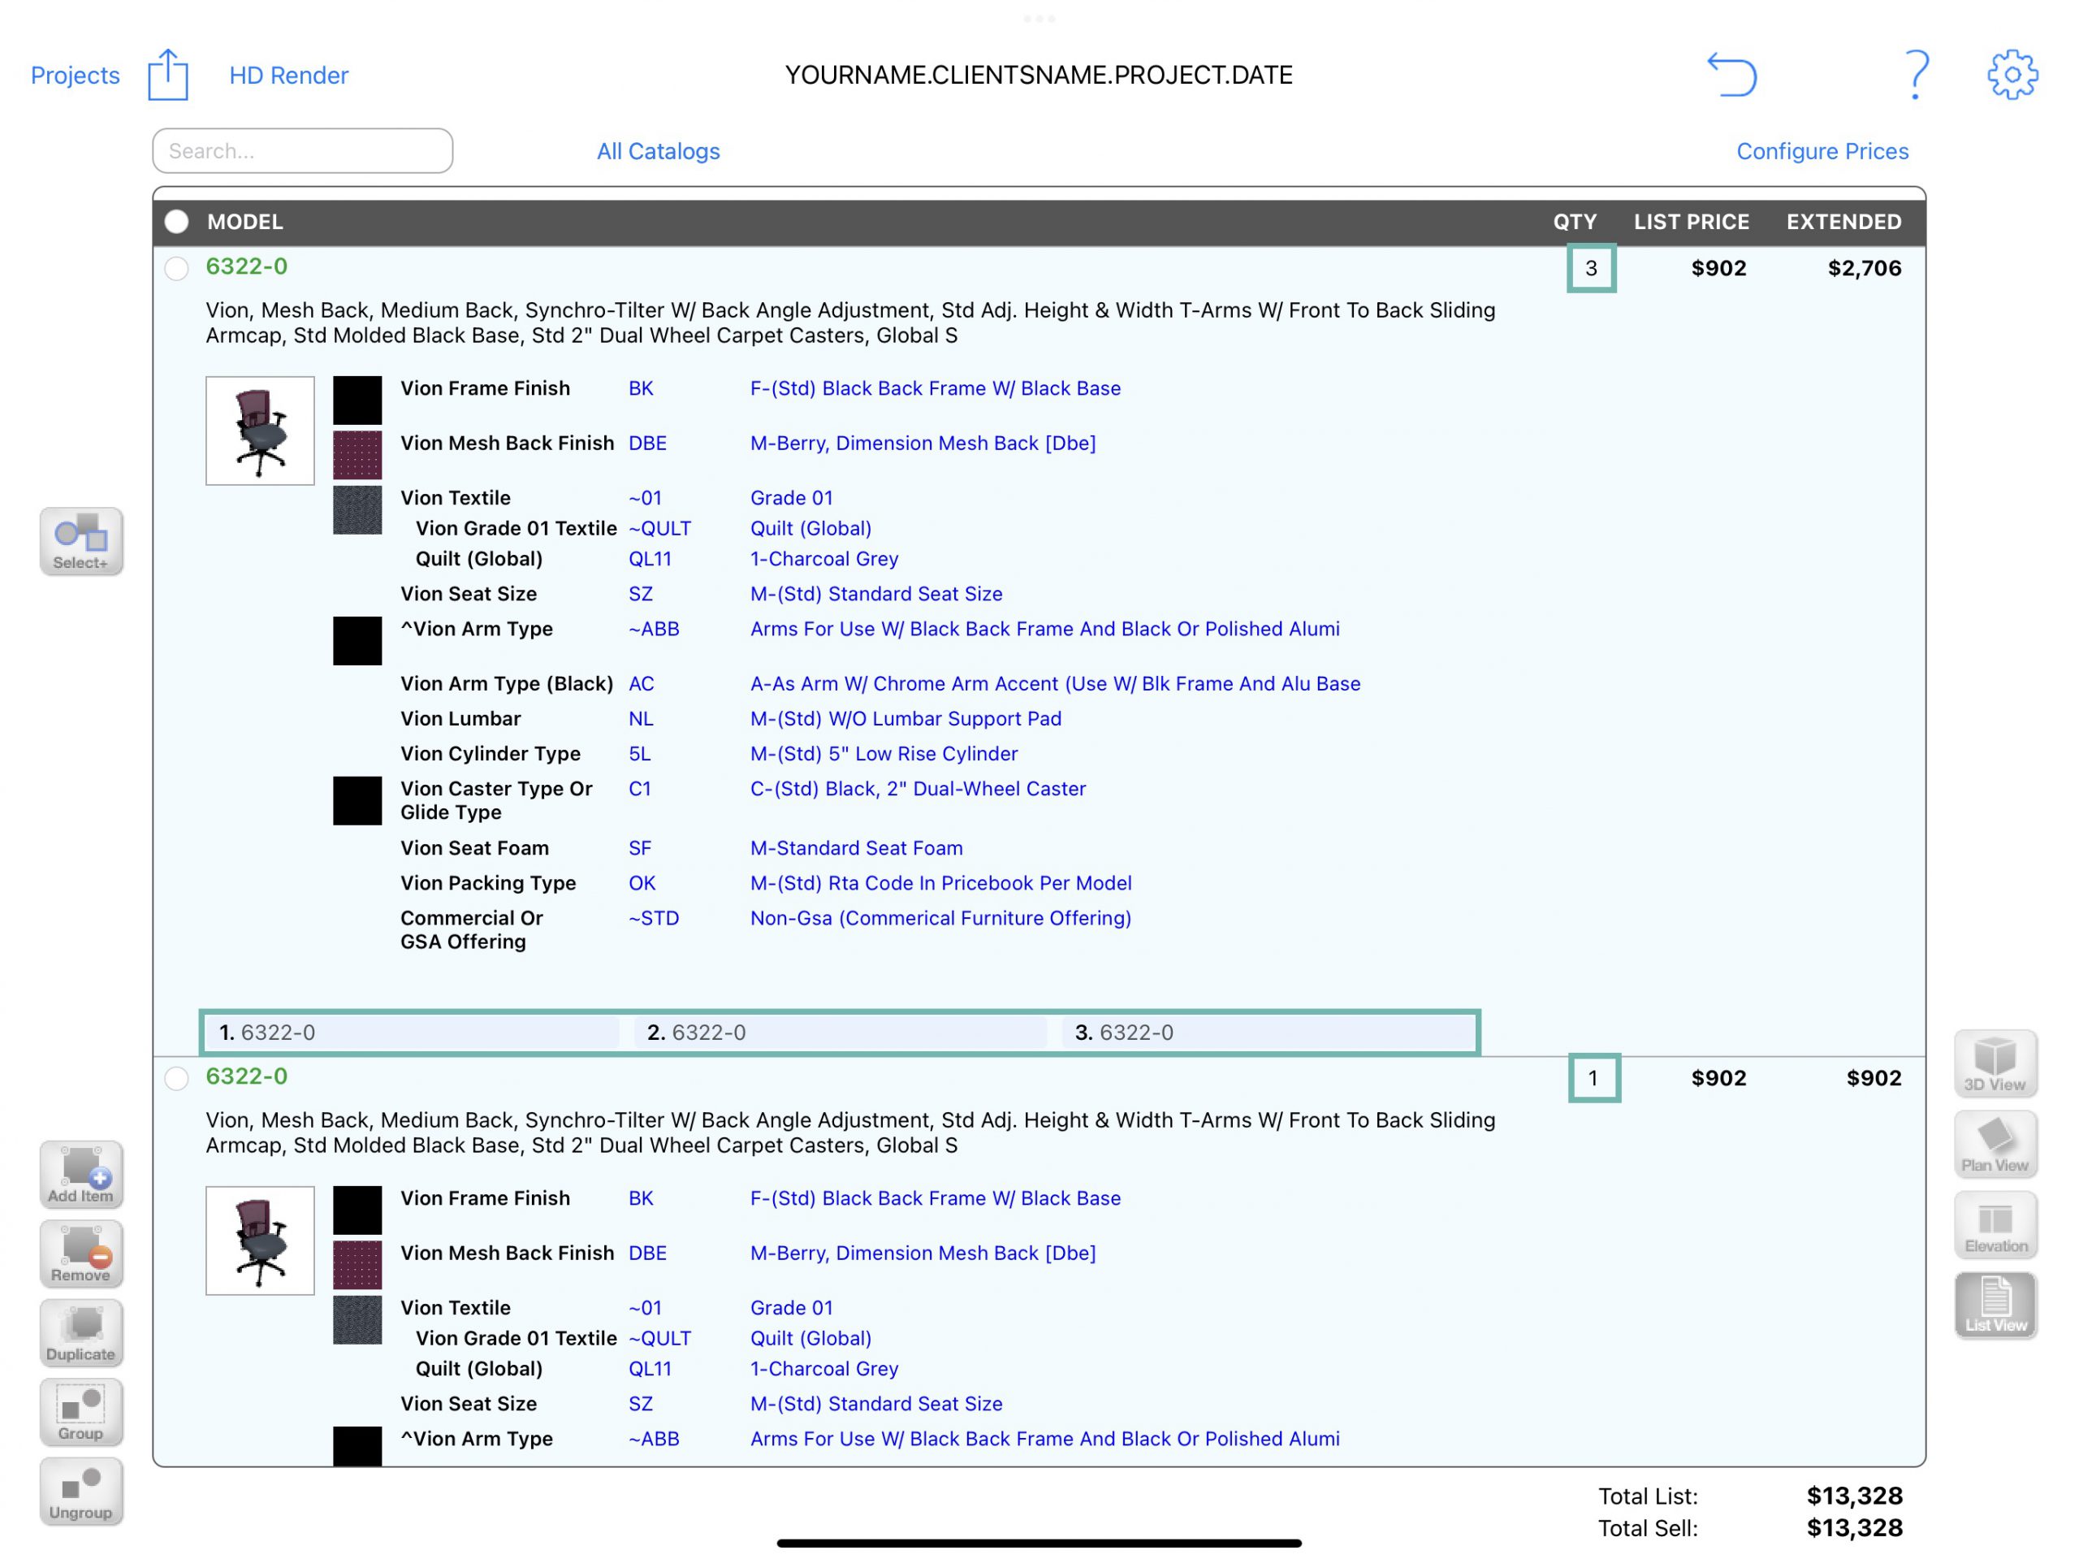Viewport: 2079px width, 1559px height.
Task: Click first item's Grade 01 textile option
Action: 791,497
